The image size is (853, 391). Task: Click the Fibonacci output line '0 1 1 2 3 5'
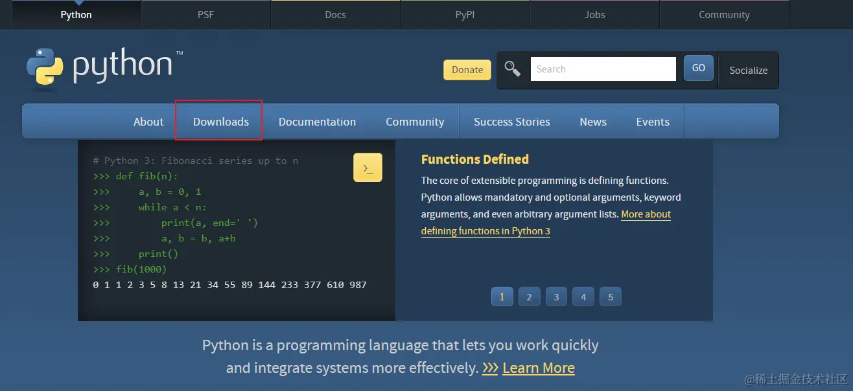[x=230, y=285]
